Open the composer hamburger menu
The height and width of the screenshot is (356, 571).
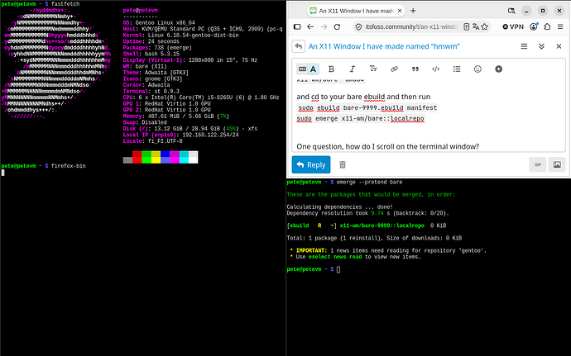[524, 46]
